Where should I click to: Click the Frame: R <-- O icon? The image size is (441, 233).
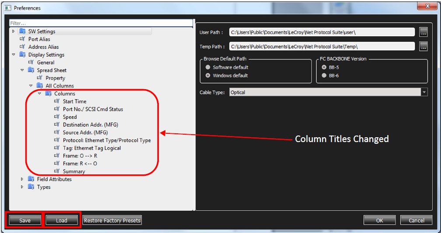tap(57, 163)
